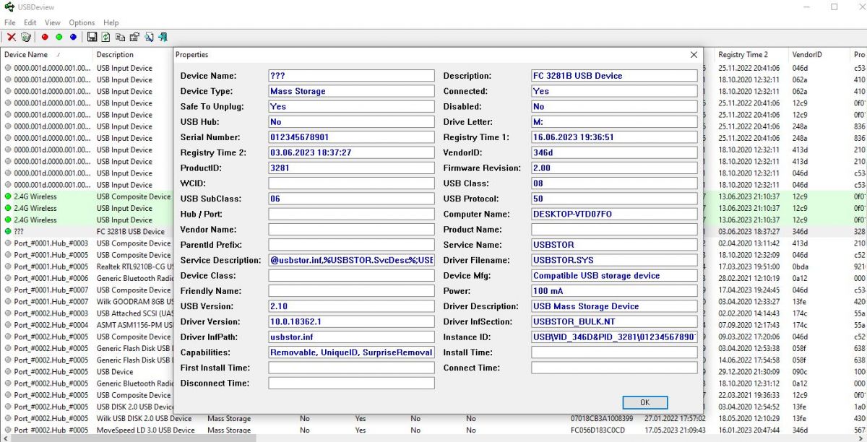Sort by the VendorID column header
Image resolution: width=867 pixels, height=442 pixels.
[820, 54]
